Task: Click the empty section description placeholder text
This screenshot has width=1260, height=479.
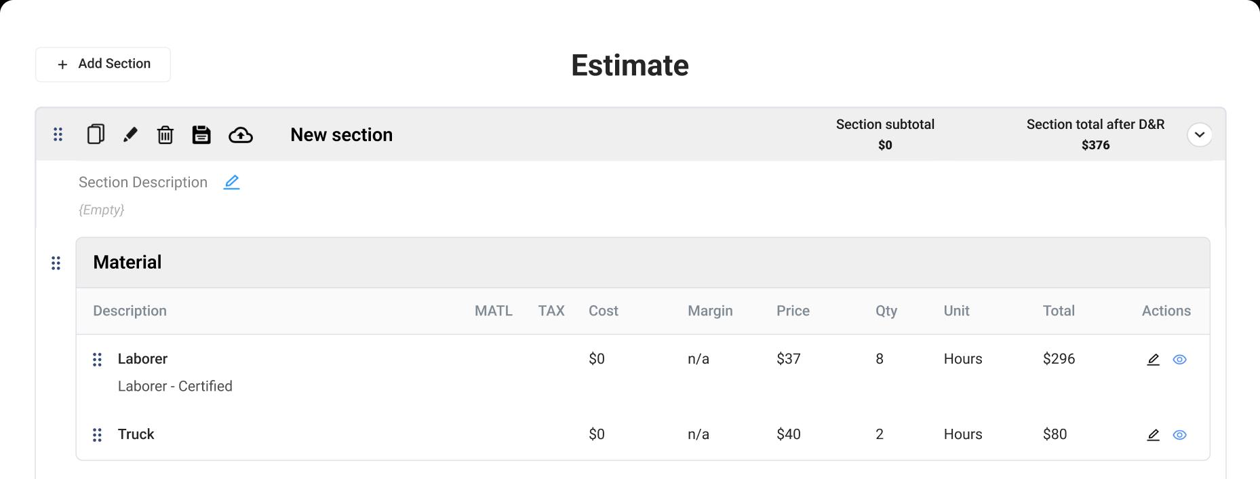Action: pos(101,210)
